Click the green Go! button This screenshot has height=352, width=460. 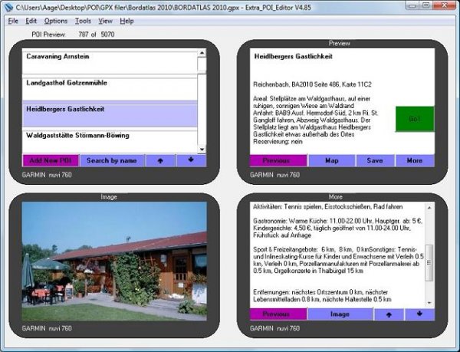coord(414,119)
